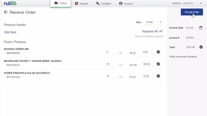This screenshot has width=207, height=116.
Task: Expand the #DEMO - HOW TO location menu
Action: point(201,4)
